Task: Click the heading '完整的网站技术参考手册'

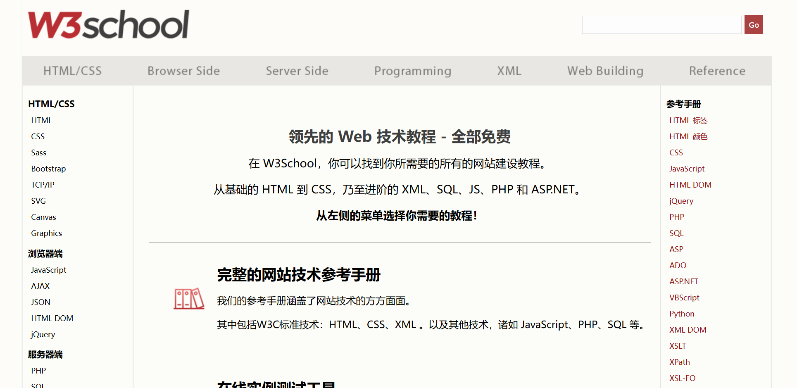Action: coord(299,275)
